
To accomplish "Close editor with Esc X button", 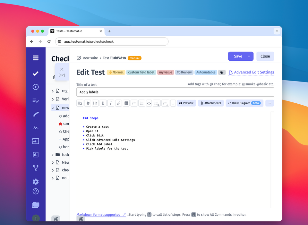I will pyautogui.click(x=62, y=72).
